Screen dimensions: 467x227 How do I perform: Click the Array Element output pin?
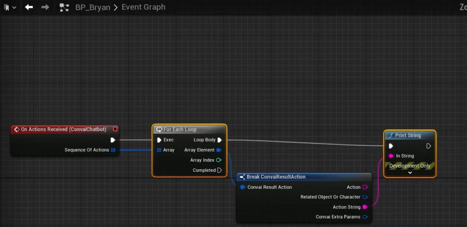(x=219, y=150)
